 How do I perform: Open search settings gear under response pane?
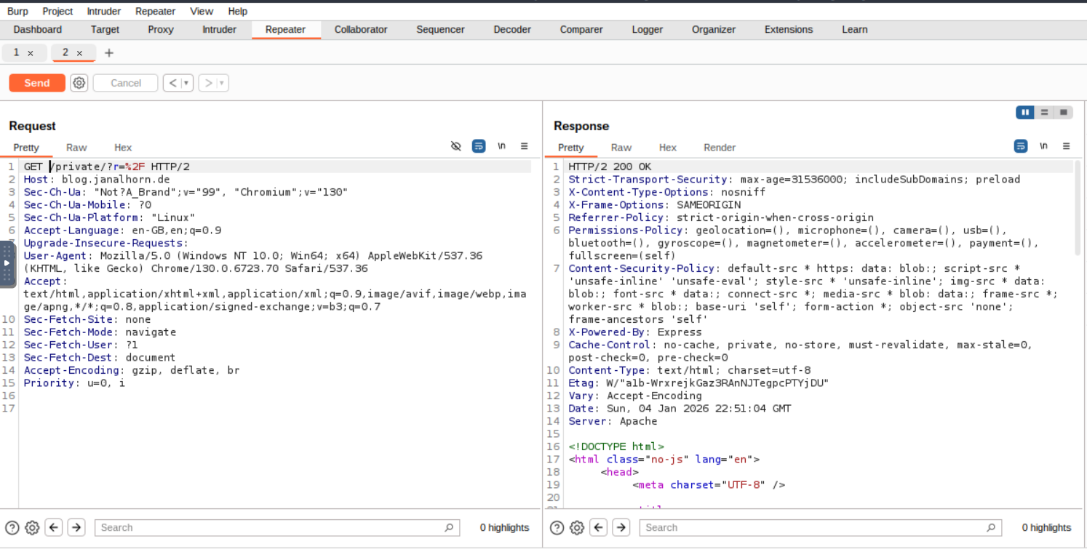(x=577, y=528)
